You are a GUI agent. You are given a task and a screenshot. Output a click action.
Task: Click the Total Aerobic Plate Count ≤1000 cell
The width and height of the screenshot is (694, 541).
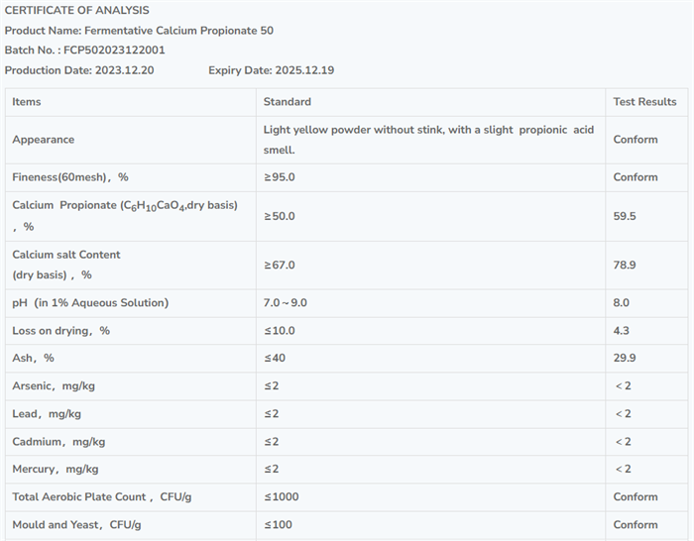click(x=281, y=497)
